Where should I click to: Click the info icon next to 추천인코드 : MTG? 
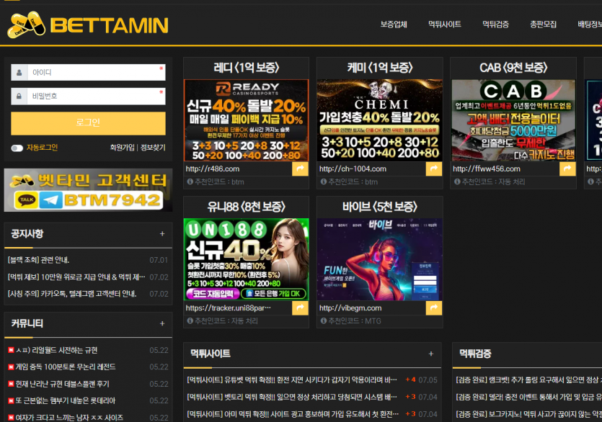point(324,320)
